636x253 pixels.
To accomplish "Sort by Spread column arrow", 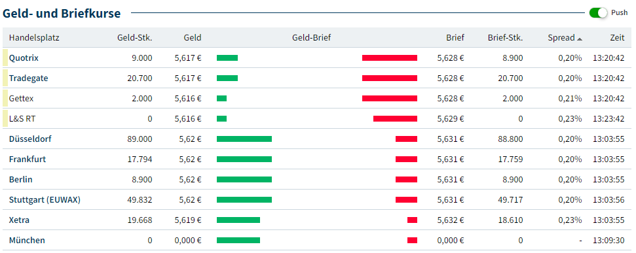I will click(580, 39).
